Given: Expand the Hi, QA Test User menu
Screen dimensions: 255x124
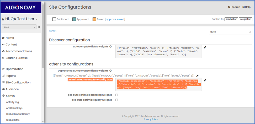Looking at the screenshot, I should pos(20,19).
